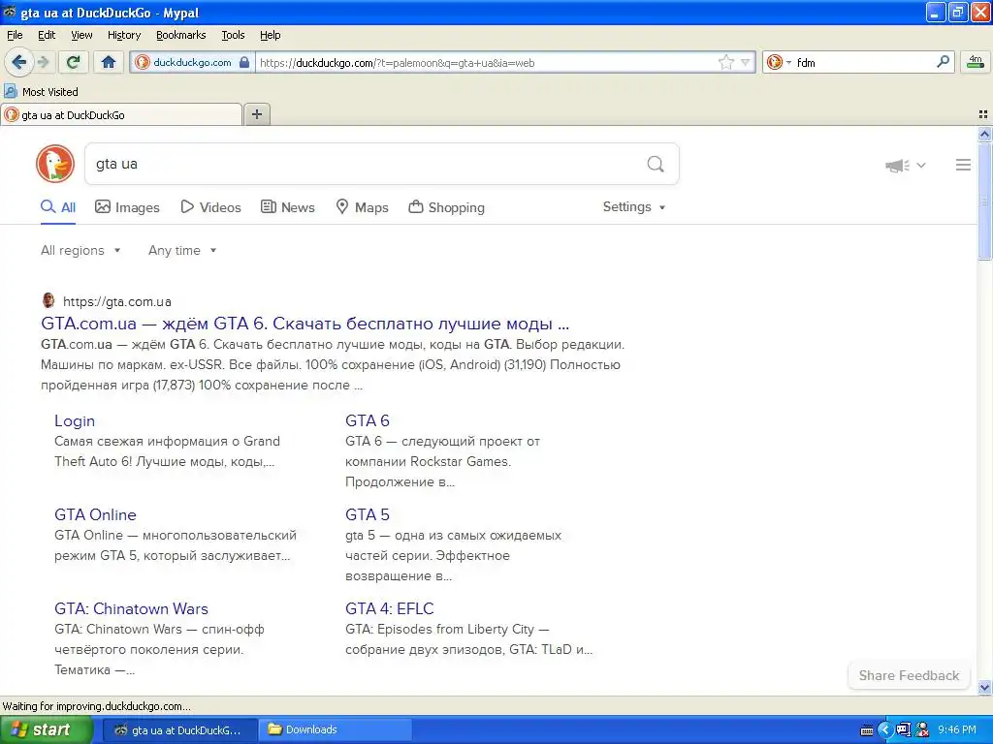Viewport: 993px width, 744px height.
Task: Open the Most Visited bookmarks folder
Action: (x=41, y=92)
